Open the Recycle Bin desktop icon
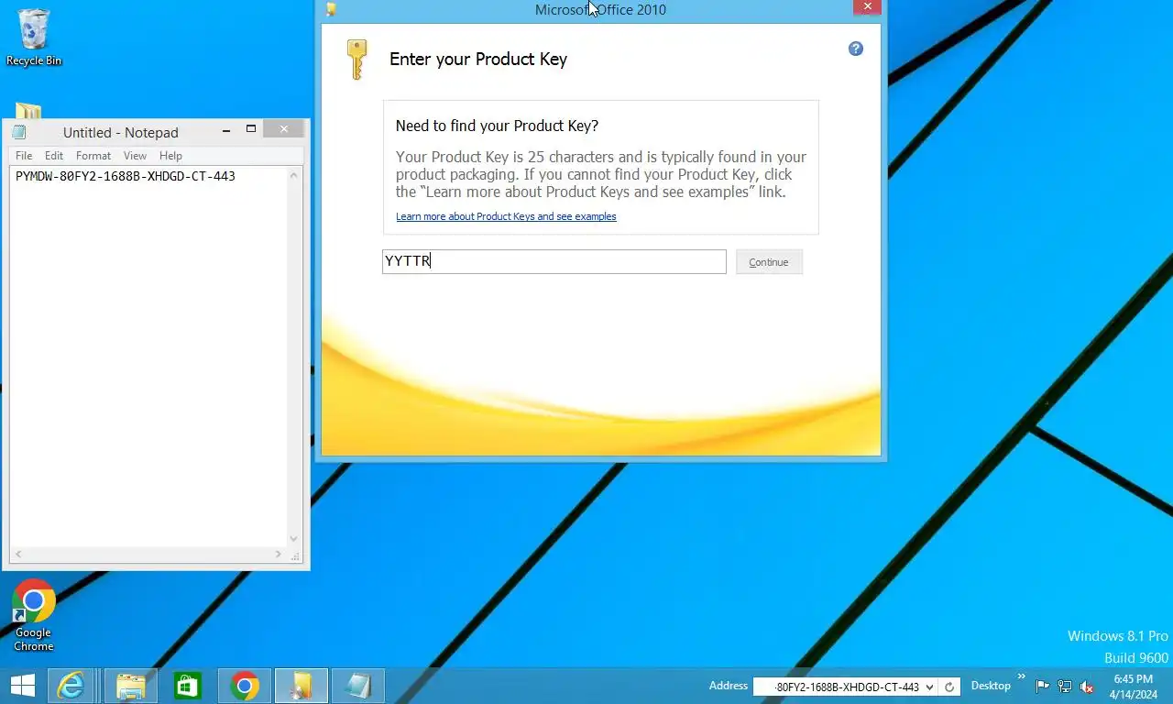This screenshot has width=1173, height=704. pos(34,38)
